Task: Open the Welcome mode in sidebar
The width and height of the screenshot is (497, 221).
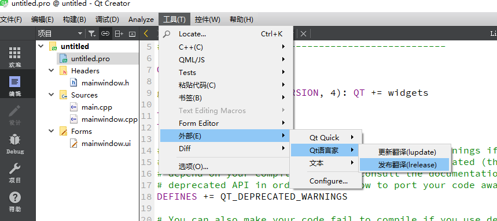Action: [x=15, y=57]
